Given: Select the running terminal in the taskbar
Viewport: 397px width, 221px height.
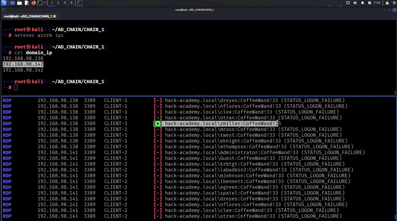Looking at the screenshot, I should pyautogui.click(x=80, y=3).
